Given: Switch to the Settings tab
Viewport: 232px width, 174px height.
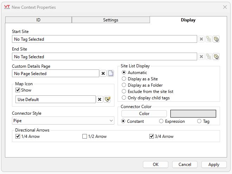Looking at the screenshot, I should (111, 20).
